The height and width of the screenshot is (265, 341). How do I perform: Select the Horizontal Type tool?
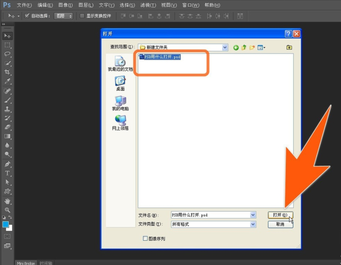[7, 173]
